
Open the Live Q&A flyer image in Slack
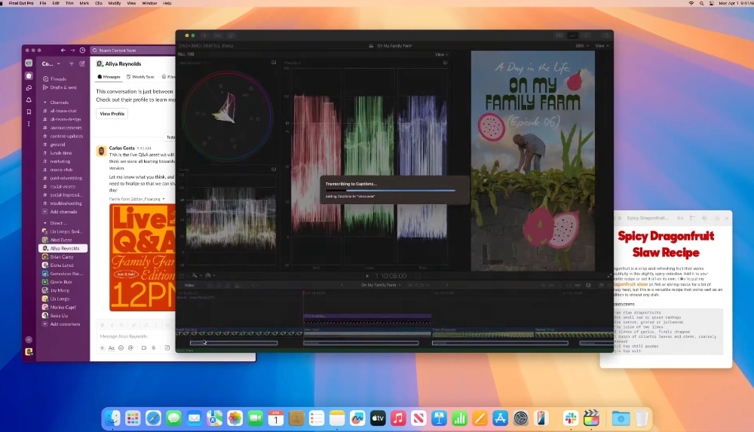[x=143, y=257]
